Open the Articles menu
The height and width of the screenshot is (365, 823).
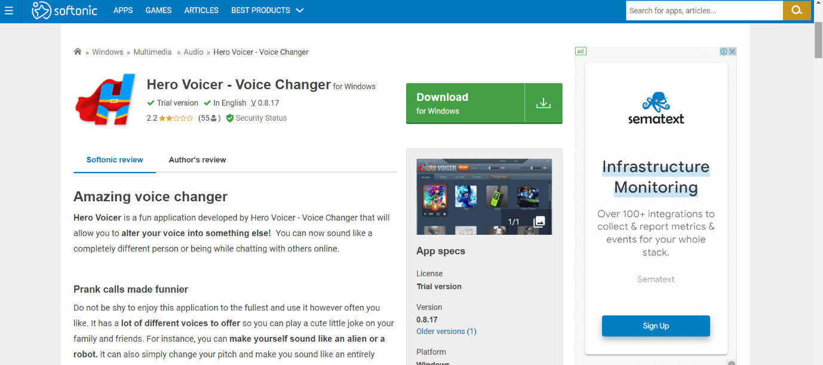pyautogui.click(x=201, y=10)
